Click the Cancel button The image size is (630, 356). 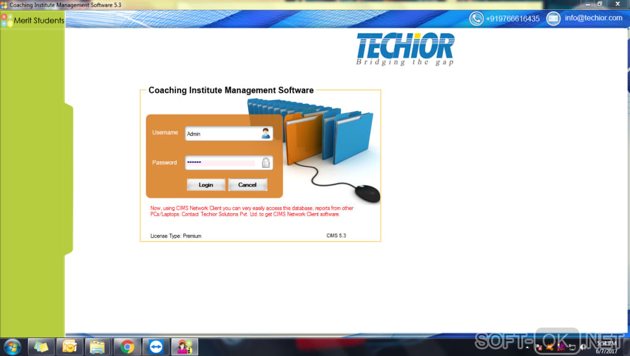(x=248, y=185)
